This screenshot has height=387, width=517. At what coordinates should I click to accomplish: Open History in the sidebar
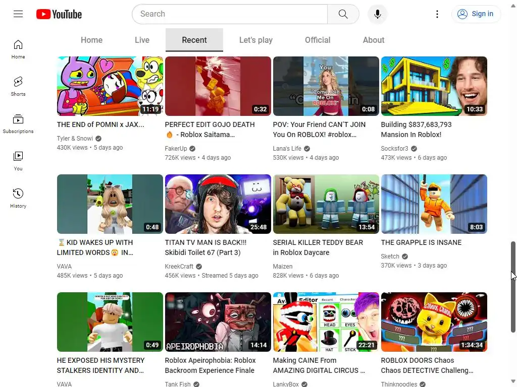(x=18, y=198)
